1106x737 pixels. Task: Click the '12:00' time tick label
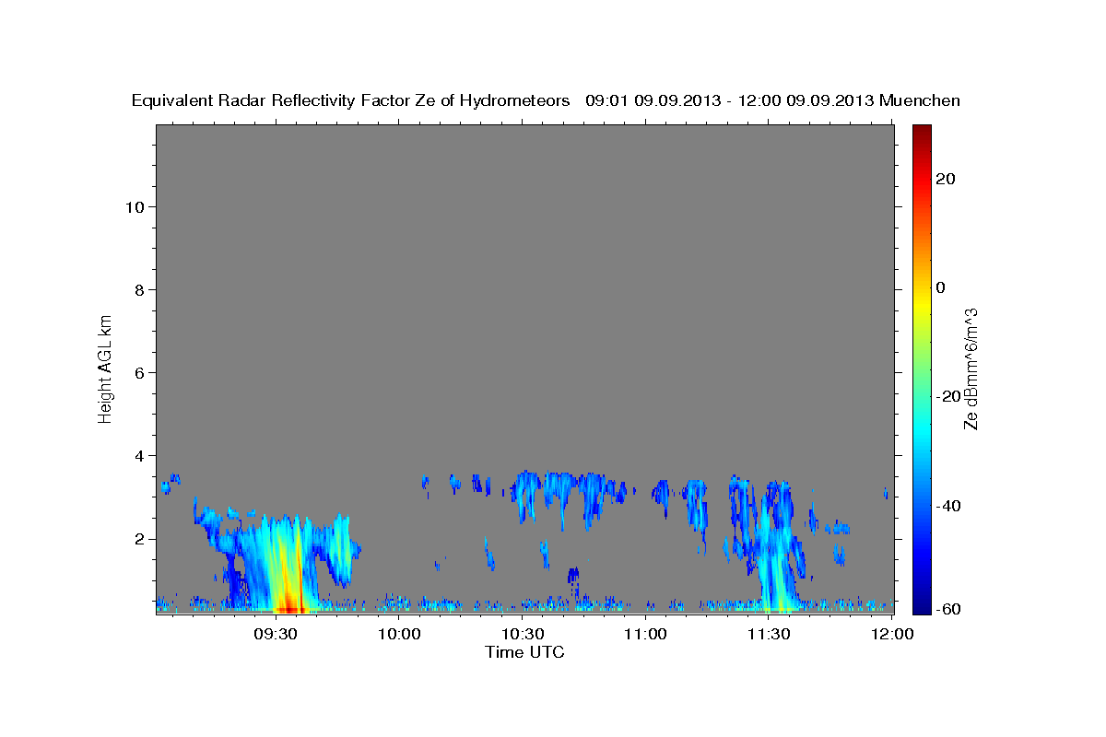pyautogui.click(x=892, y=635)
